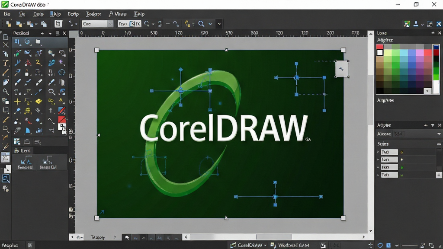443x249 pixels.
Task: Select the Freehand pencil tool in left strip
Action: point(5,72)
